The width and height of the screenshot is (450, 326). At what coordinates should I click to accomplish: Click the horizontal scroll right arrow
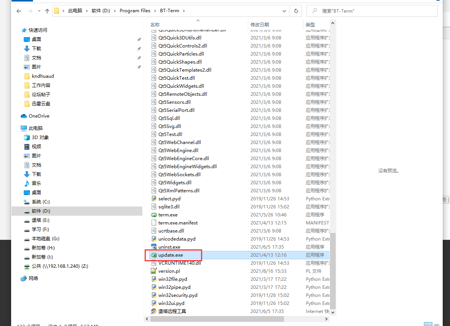pos(326,319)
